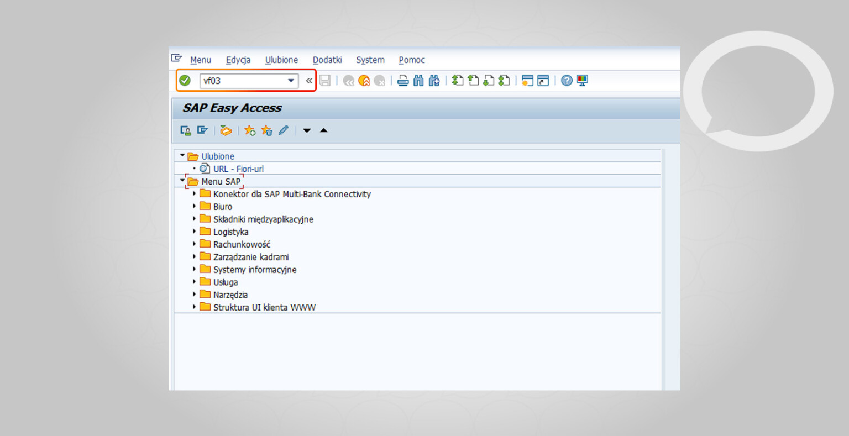
Task: Open Customize local layout monitor icon
Action: click(x=582, y=80)
